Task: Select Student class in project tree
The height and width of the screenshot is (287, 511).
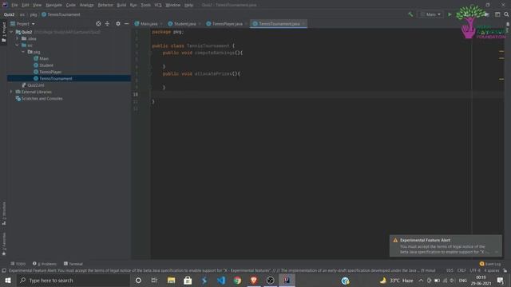Action: click(x=46, y=65)
